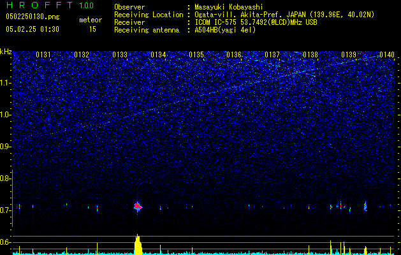Click the tall yellow power peak below the echo

[x=138, y=245]
